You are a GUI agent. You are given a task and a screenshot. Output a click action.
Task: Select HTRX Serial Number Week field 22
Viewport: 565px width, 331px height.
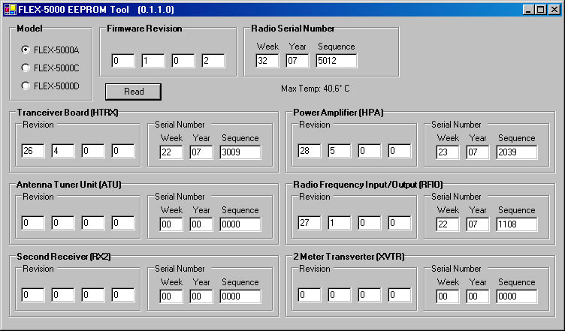[x=171, y=152]
